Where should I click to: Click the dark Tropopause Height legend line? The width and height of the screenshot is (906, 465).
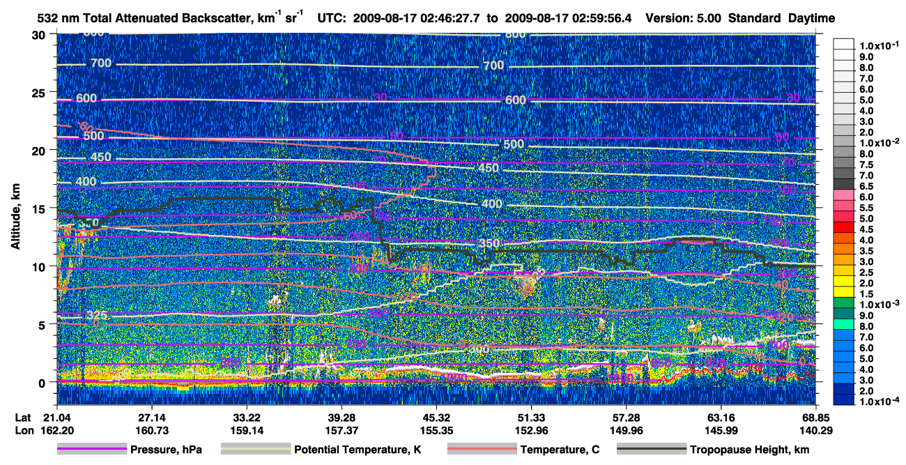tap(652, 450)
